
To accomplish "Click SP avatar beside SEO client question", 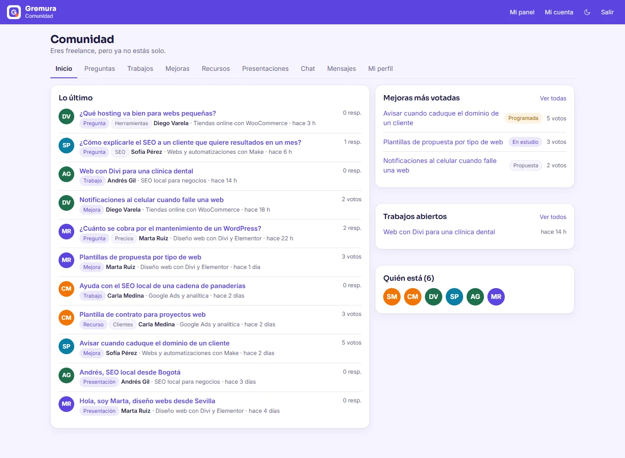I will (66, 145).
